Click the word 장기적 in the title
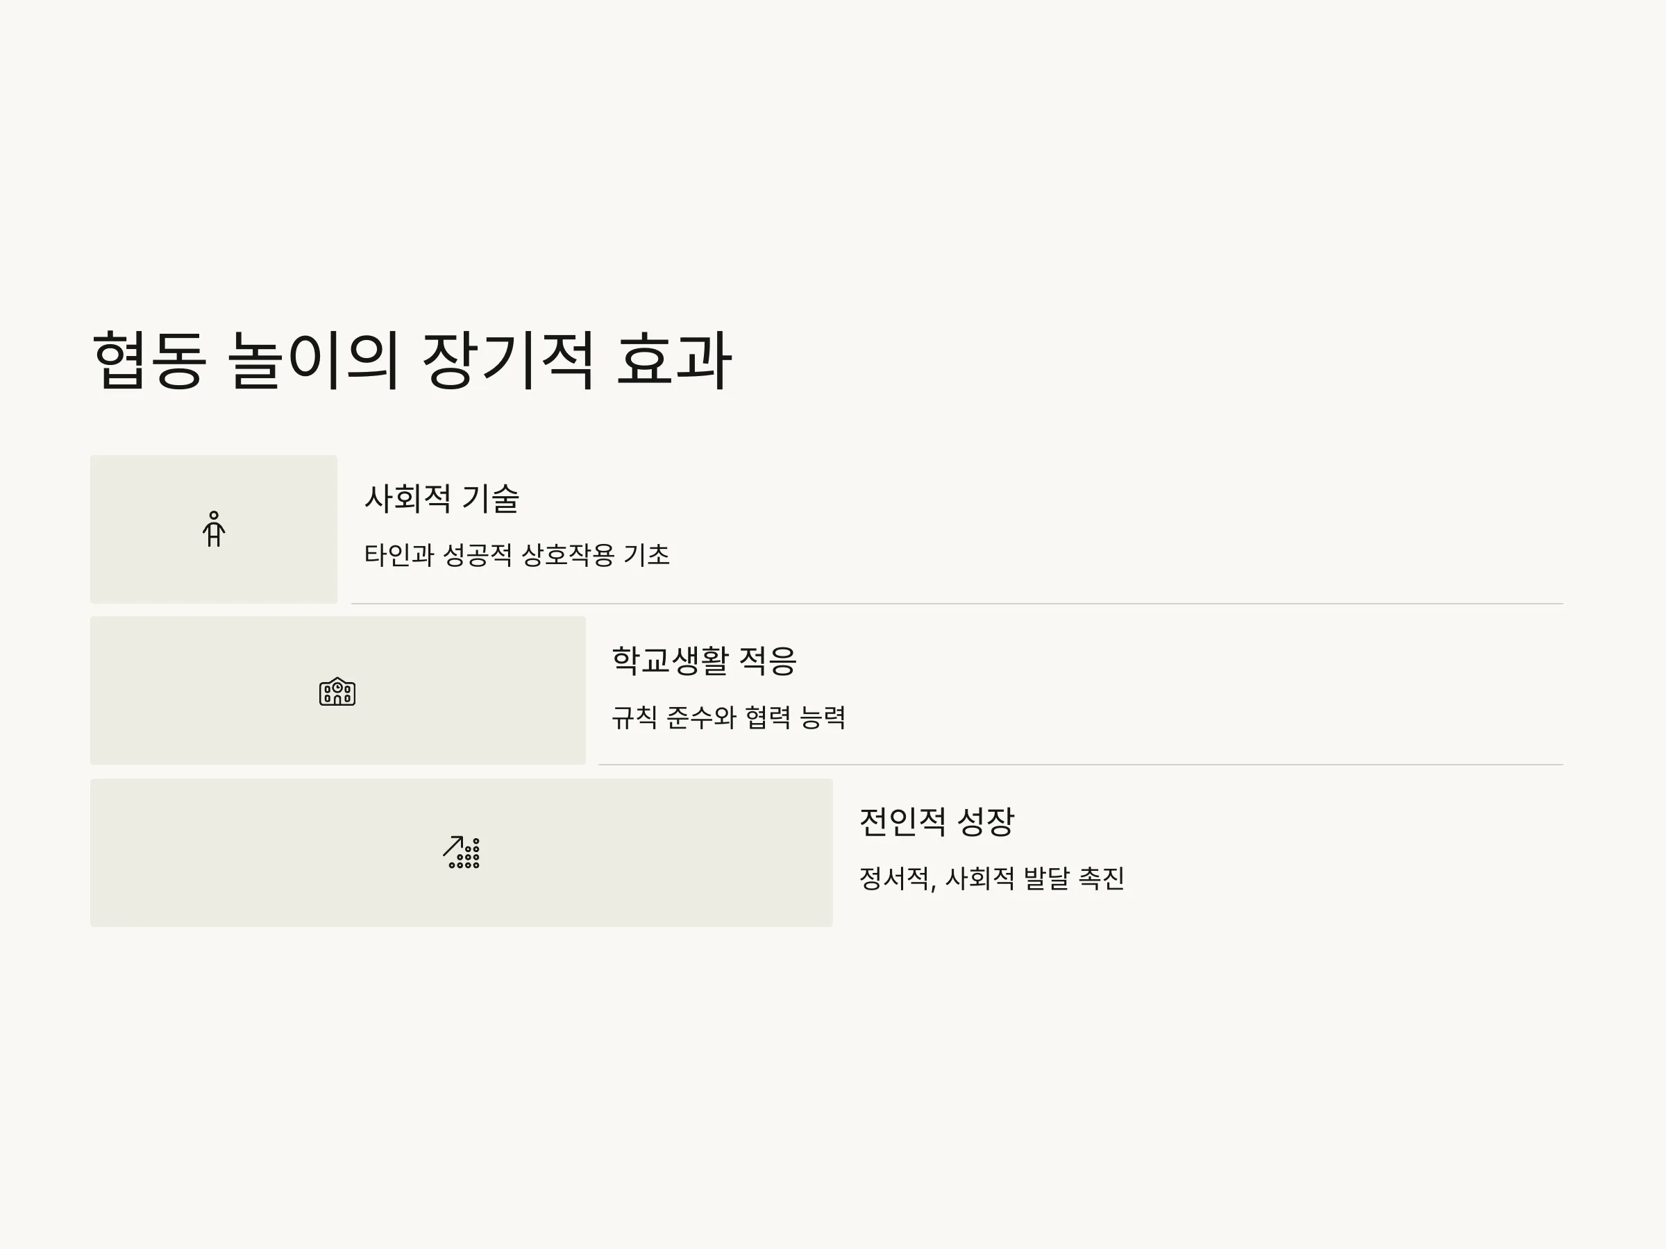This screenshot has width=1666, height=1249. (x=508, y=360)
